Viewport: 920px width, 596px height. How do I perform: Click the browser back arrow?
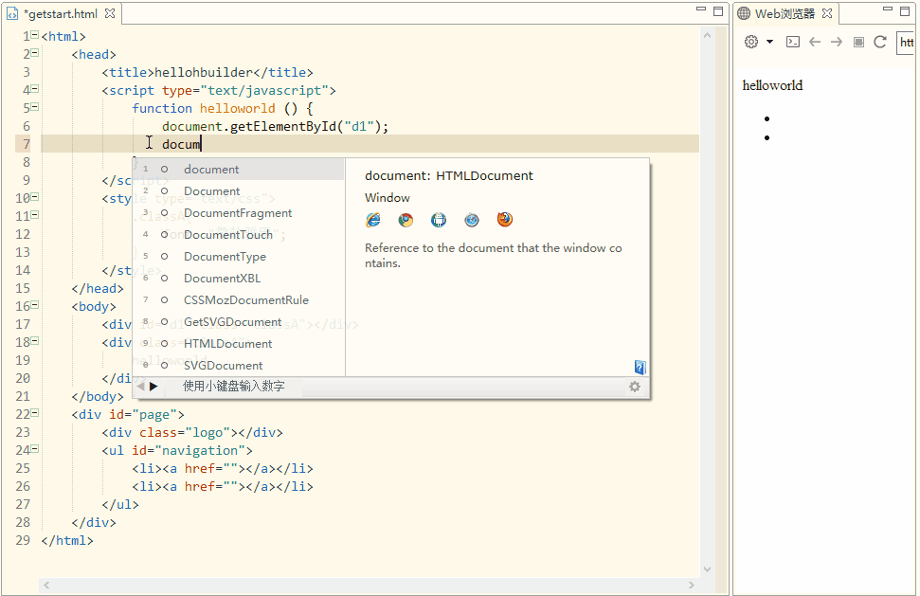pyautogui.click(x=816, y=42)
